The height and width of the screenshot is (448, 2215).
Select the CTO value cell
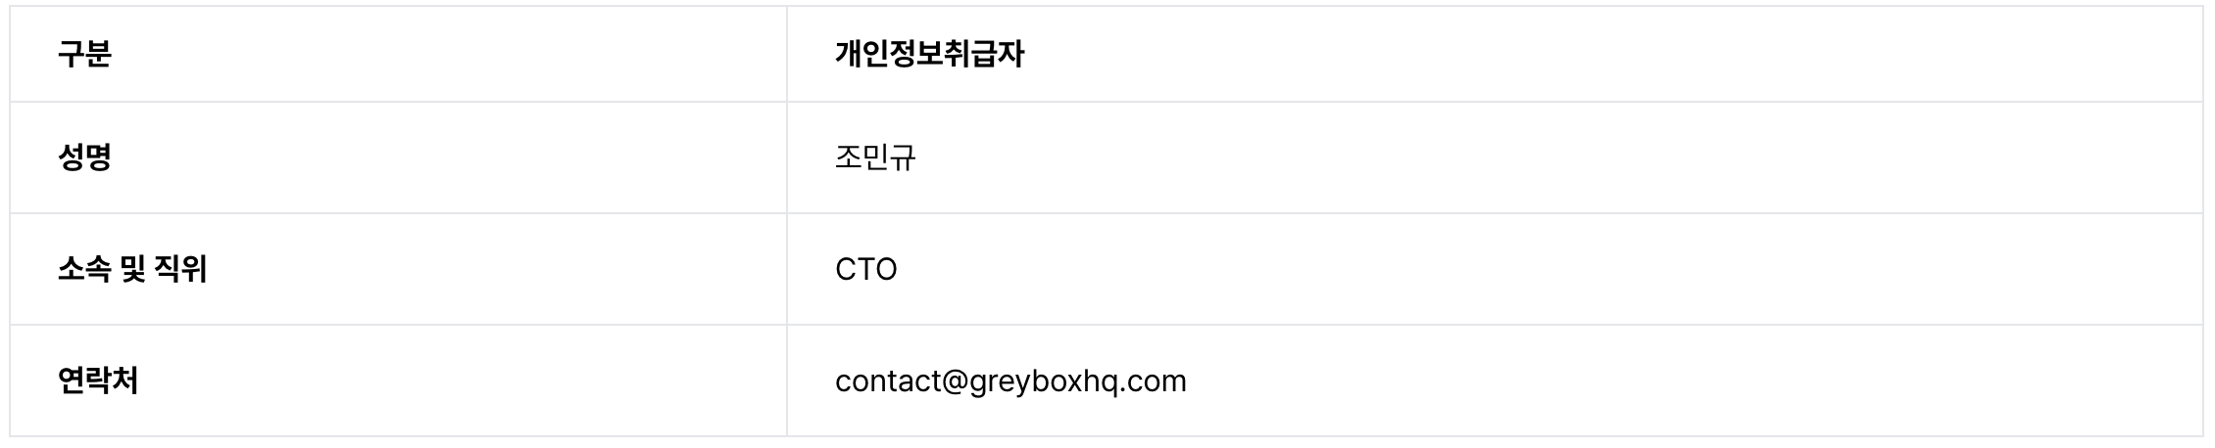(866, 269)
